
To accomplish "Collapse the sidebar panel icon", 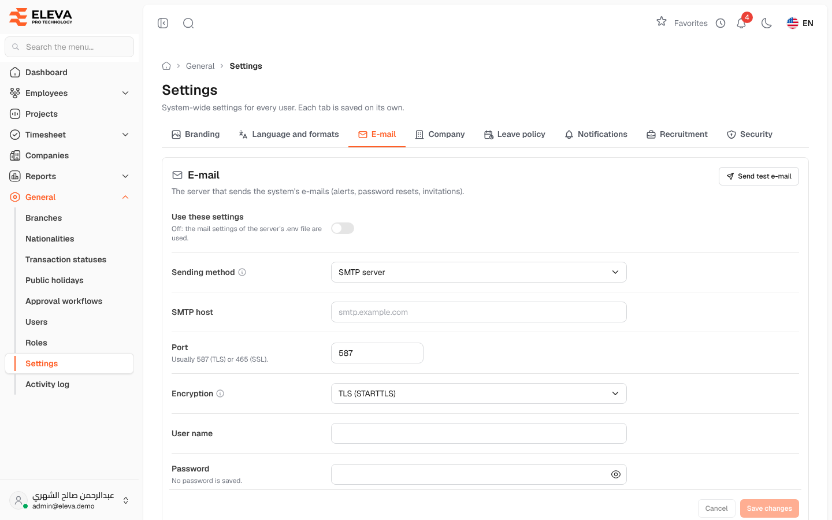I will coord(163,23).
